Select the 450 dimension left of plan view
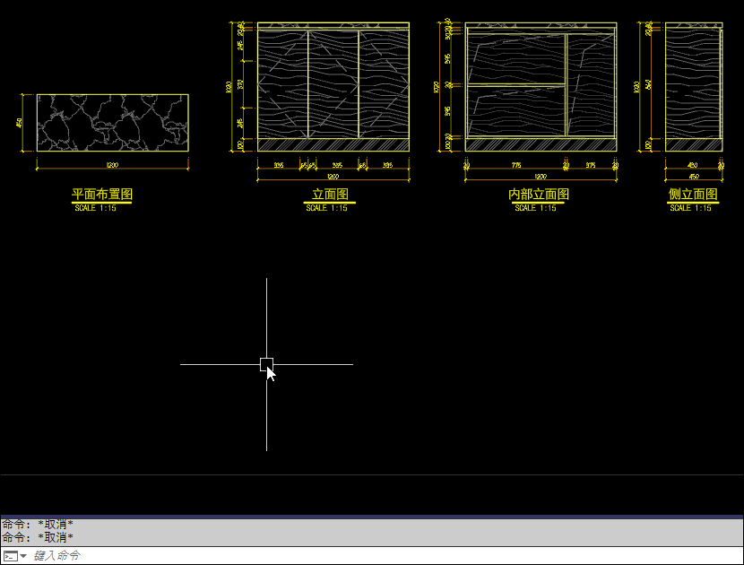This screenshot has width=744, height=565. click(x=20, y=122)
